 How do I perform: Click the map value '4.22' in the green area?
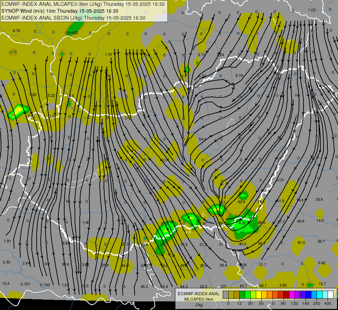[x=242, y=223]
